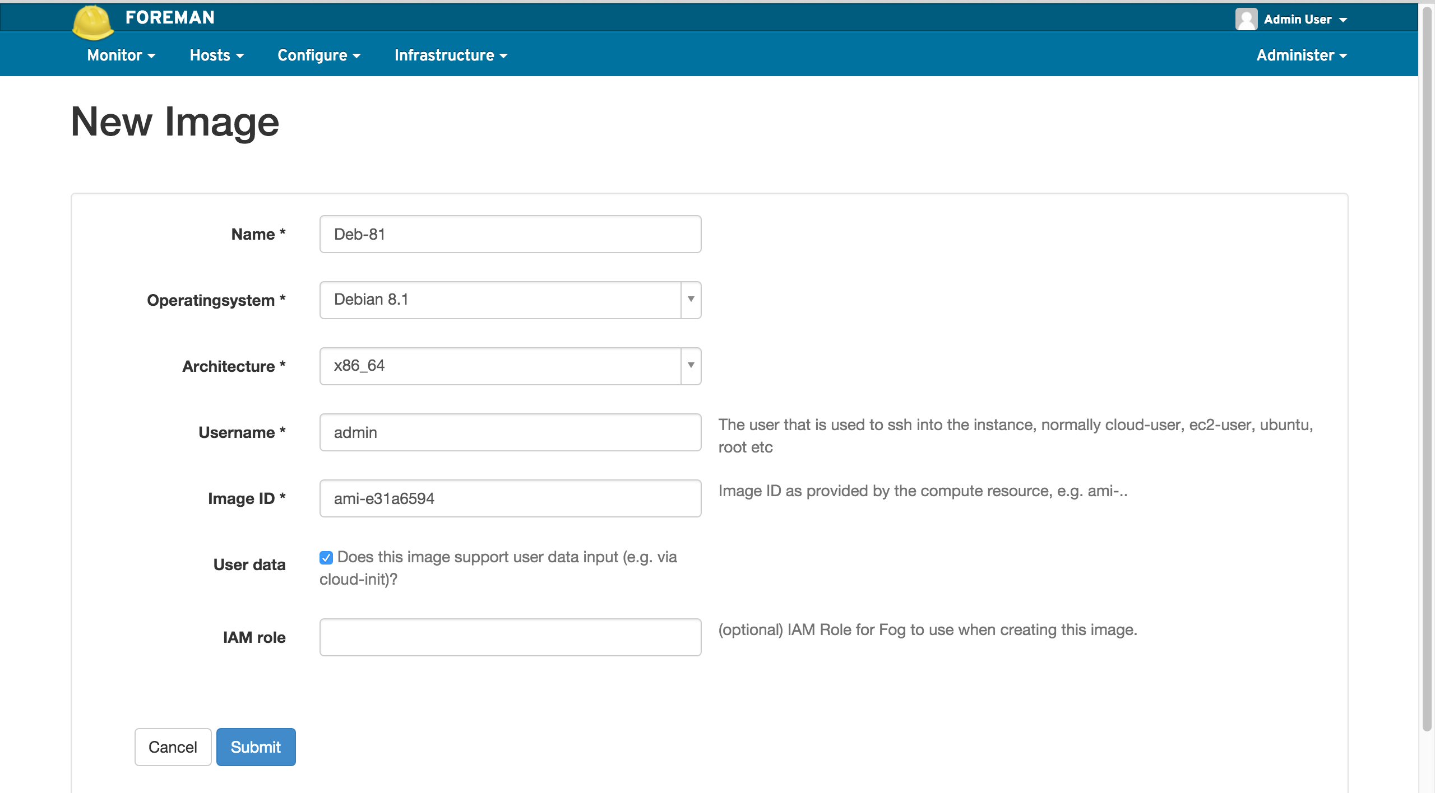The width and height of the screenshot is (1435, 793).
Task: Open the Hosts menu
Action: (x=216, y=55)
